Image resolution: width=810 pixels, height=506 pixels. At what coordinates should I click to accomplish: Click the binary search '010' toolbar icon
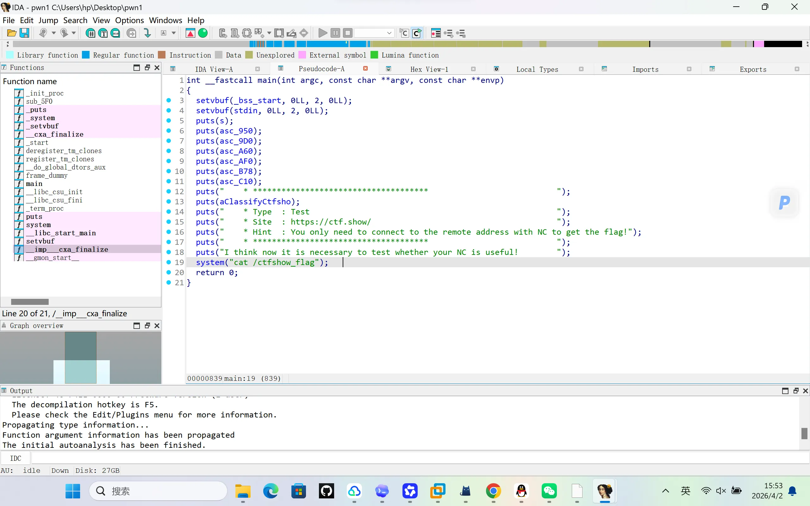115,33
